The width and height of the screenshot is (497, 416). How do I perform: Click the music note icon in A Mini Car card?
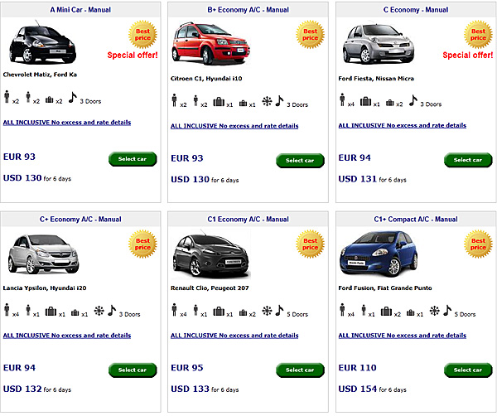72,99
